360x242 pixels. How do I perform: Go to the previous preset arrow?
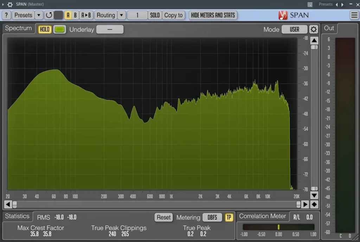[337, 4]
